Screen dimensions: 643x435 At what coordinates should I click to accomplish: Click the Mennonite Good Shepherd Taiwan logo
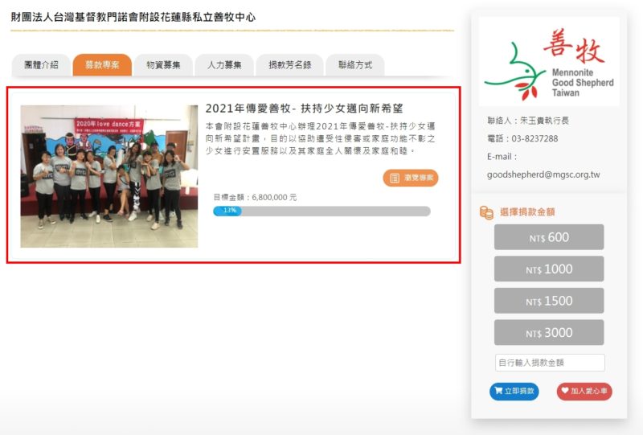tap(549, 62)
